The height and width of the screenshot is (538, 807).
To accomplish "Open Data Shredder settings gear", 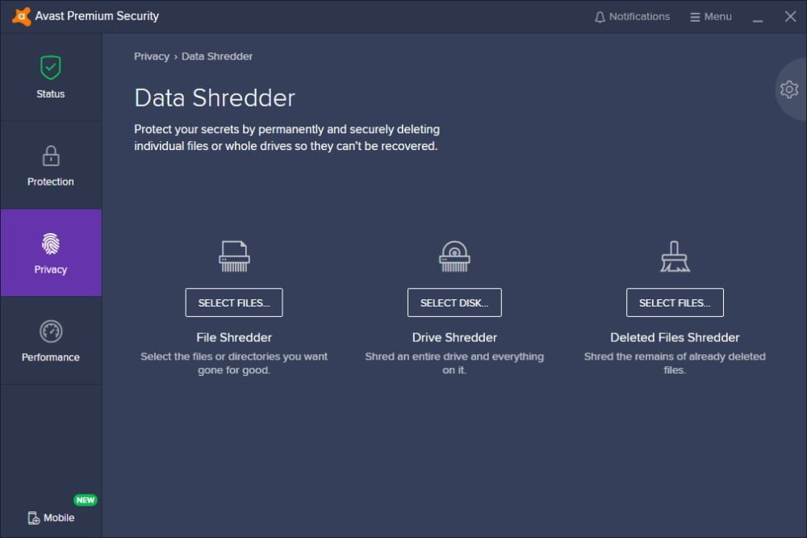I will (788, 90).
